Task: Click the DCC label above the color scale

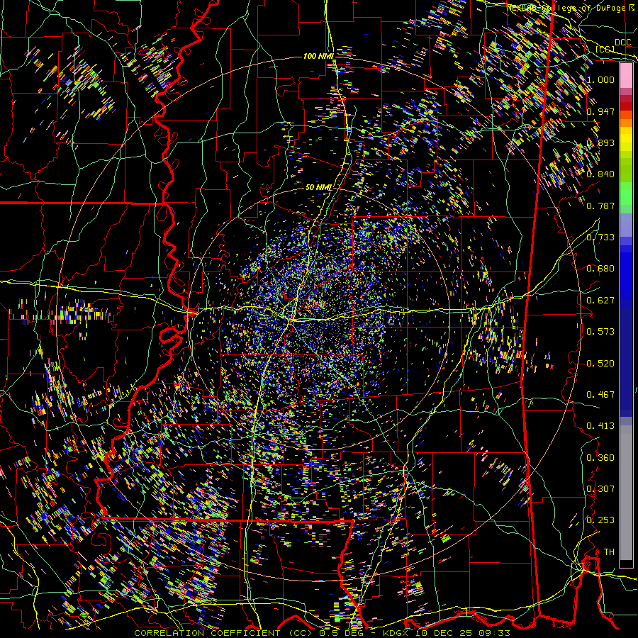Action: point(622,43)
